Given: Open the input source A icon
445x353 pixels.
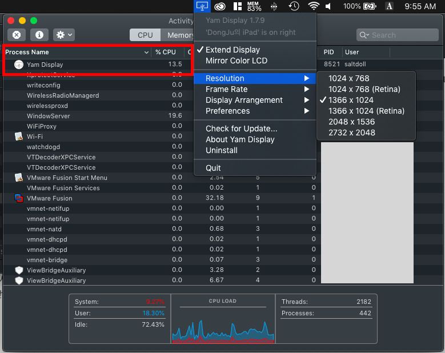Looking at the screenshot, I should (390, 6).
